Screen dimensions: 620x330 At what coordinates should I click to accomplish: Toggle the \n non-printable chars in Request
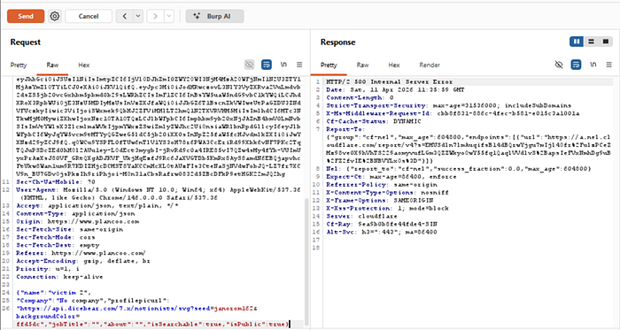(283, 65)
